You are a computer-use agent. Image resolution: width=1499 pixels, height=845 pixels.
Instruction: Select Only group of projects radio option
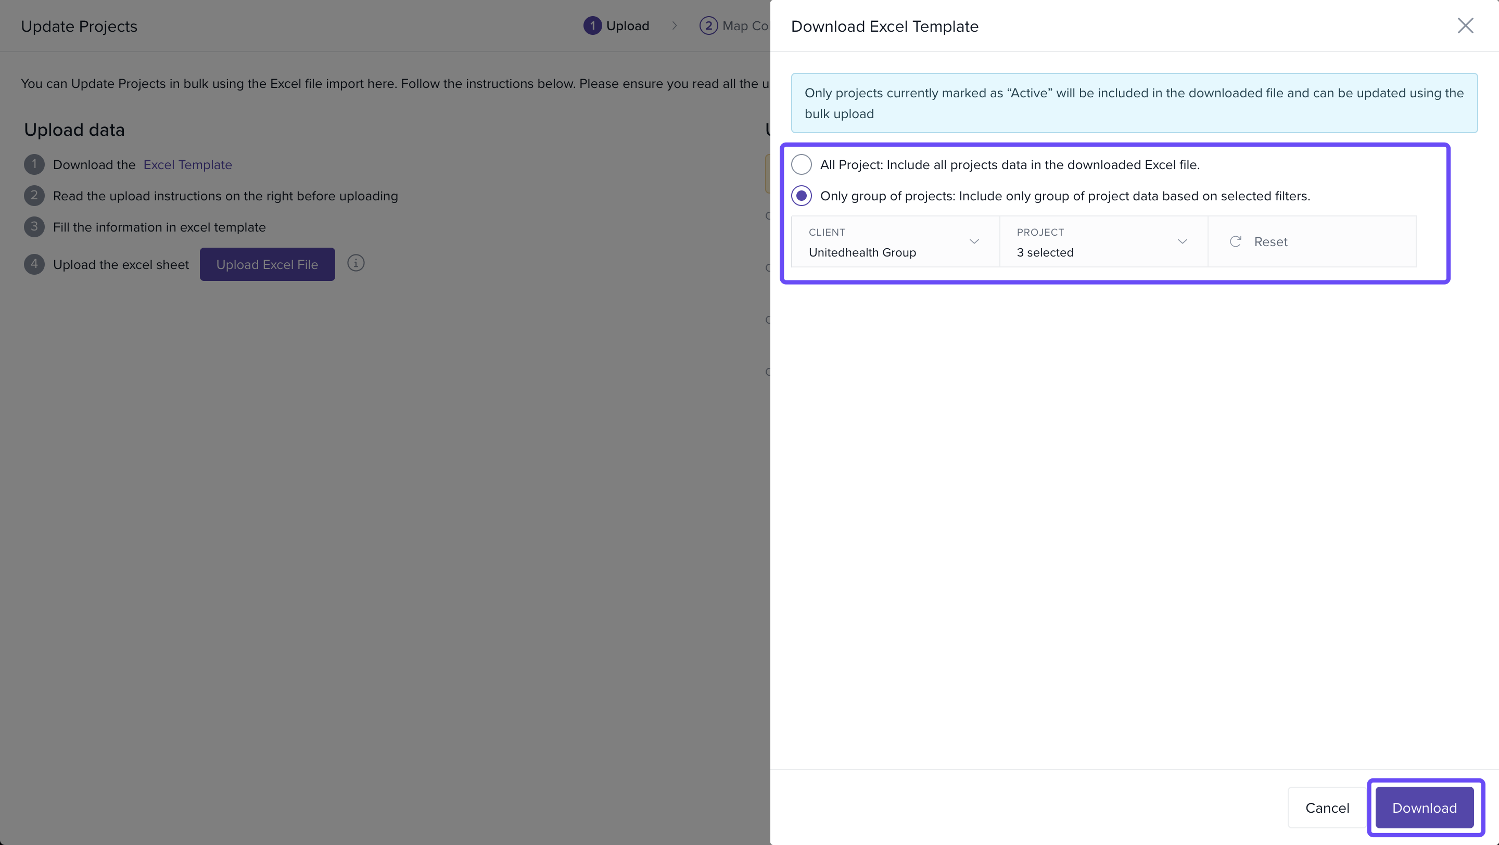pyautogui.click(x=802, y=196)
